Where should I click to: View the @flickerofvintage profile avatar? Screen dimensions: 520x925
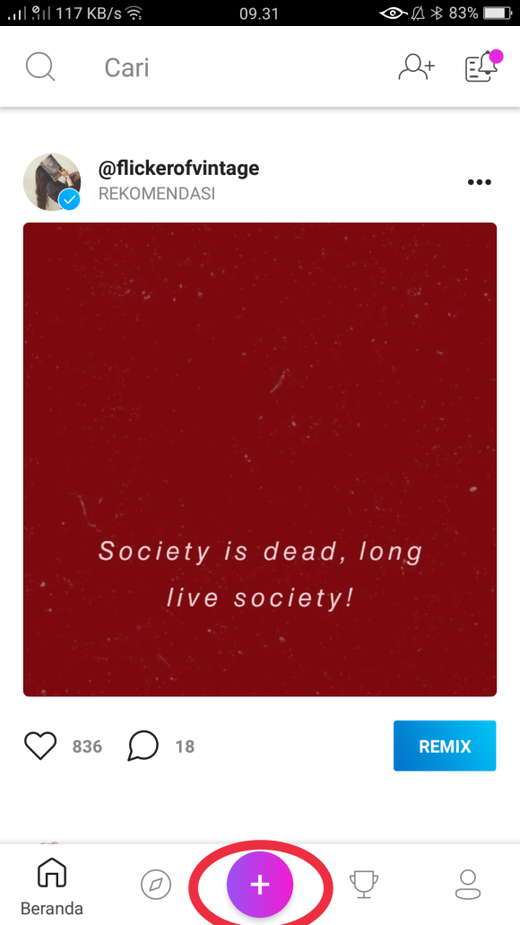tap(52, 182)
